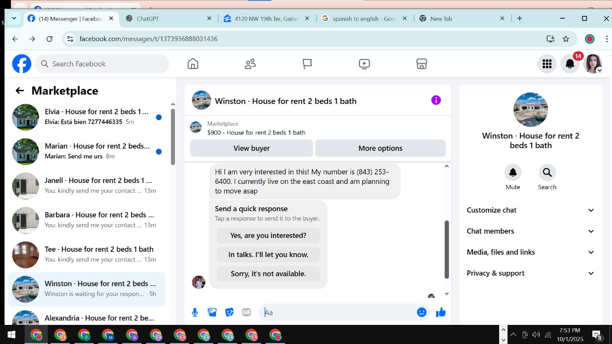This screenshot has height=344, width=612.
Task: Expand Privacy & support section
Action: pyautogui.click(x=531, y=273)
